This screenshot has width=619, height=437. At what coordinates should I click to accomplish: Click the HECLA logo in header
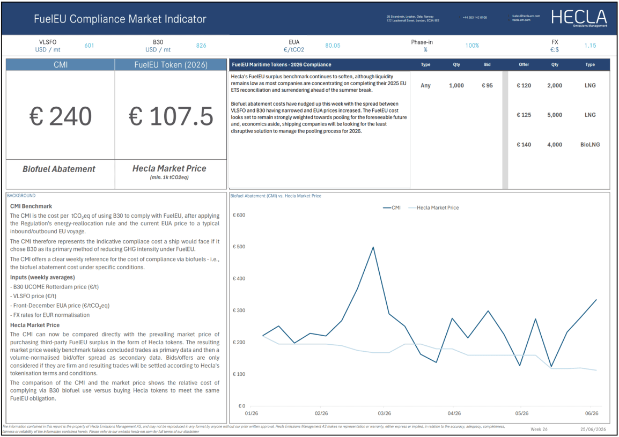pos(579,18)
